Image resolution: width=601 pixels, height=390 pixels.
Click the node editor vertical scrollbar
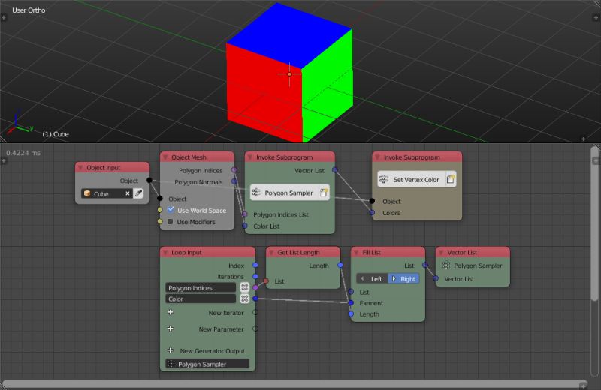coord(595,224)
